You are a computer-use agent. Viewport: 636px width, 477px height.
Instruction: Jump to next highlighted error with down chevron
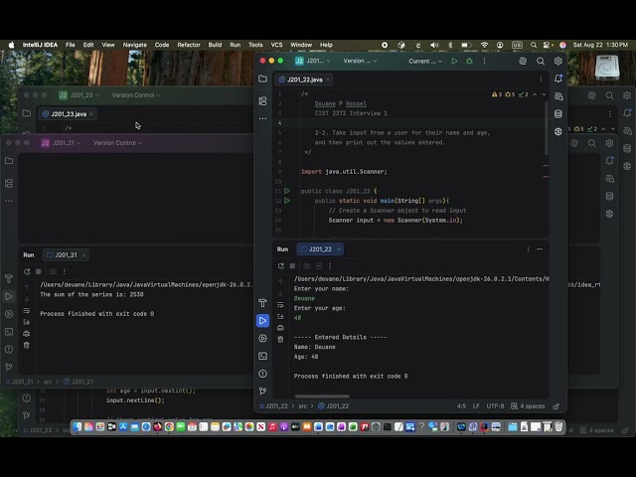point(544,94)
